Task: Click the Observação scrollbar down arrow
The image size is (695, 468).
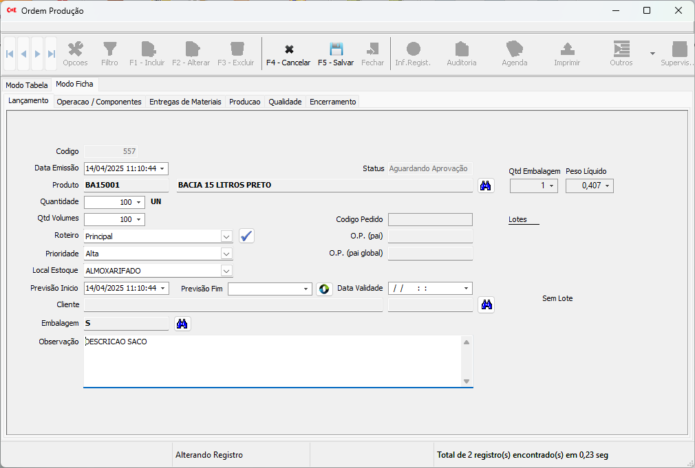Action: click(x=466, y=381)
